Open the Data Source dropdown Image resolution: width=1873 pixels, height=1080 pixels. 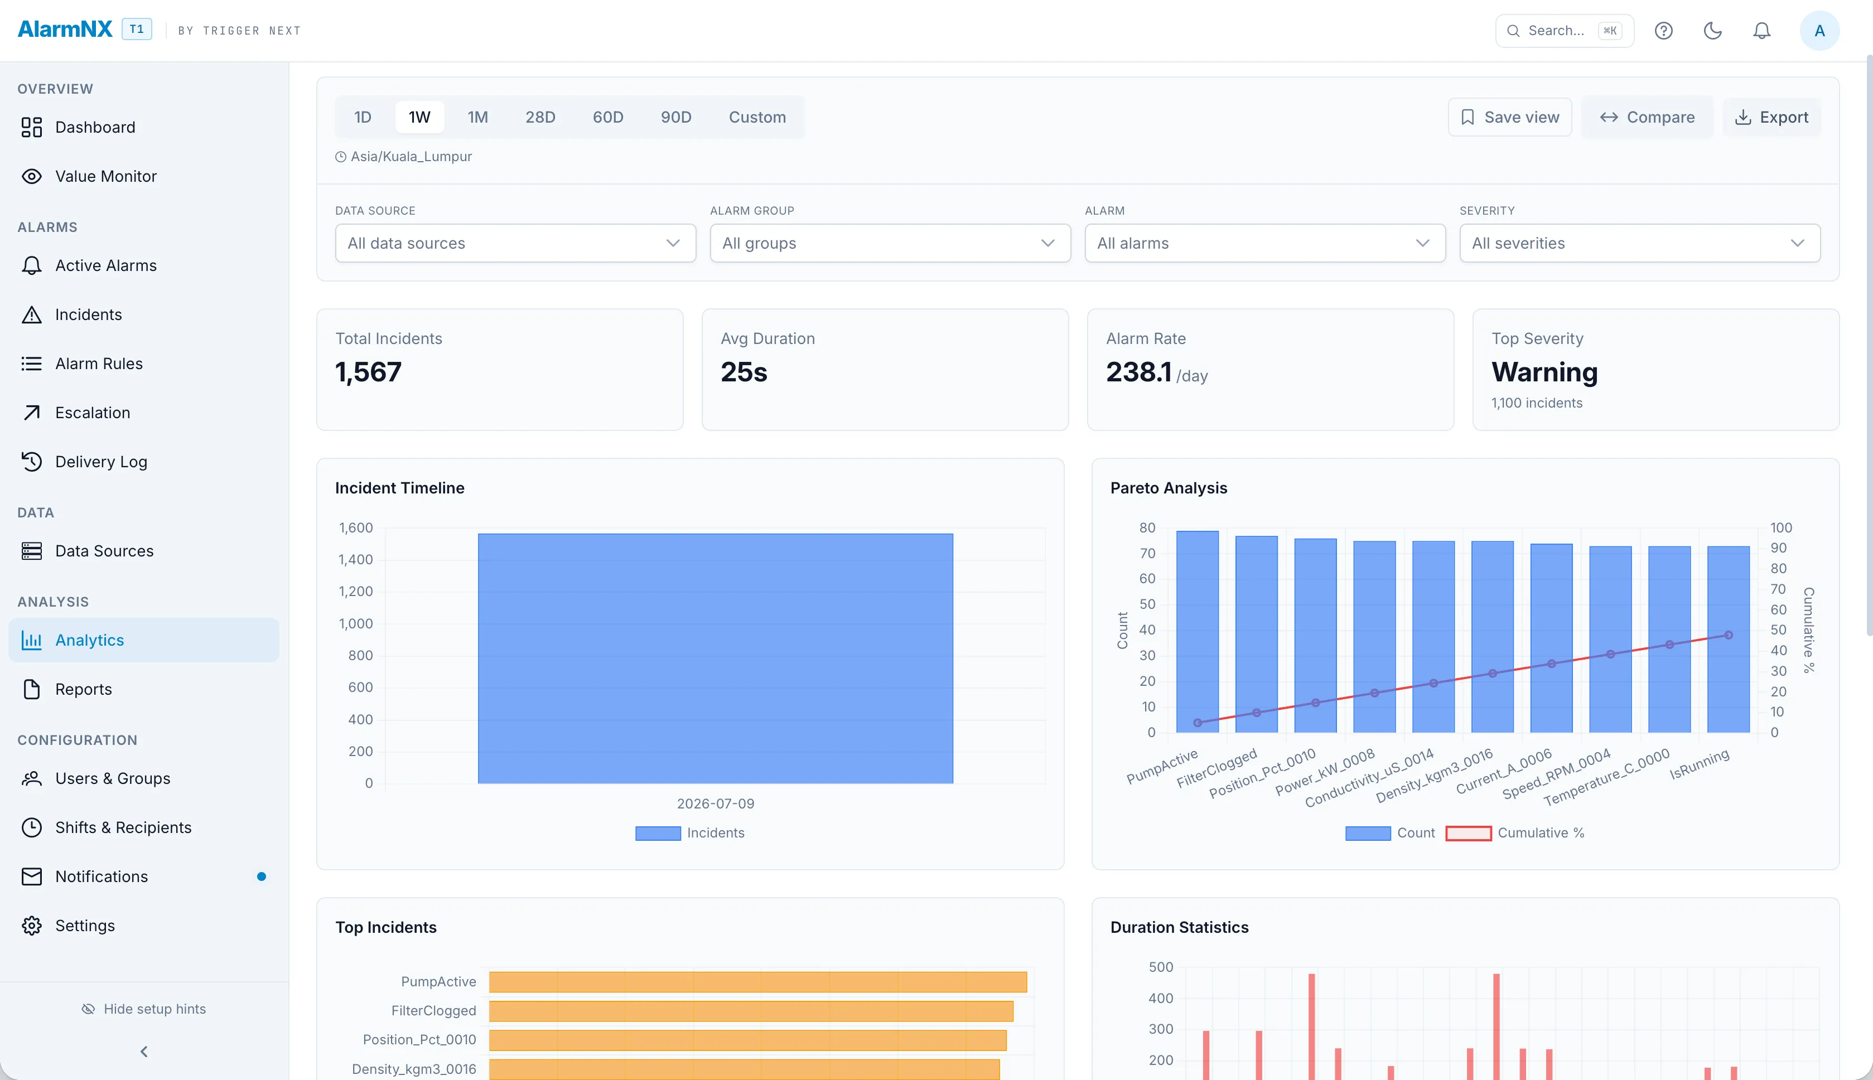[515, 243]
